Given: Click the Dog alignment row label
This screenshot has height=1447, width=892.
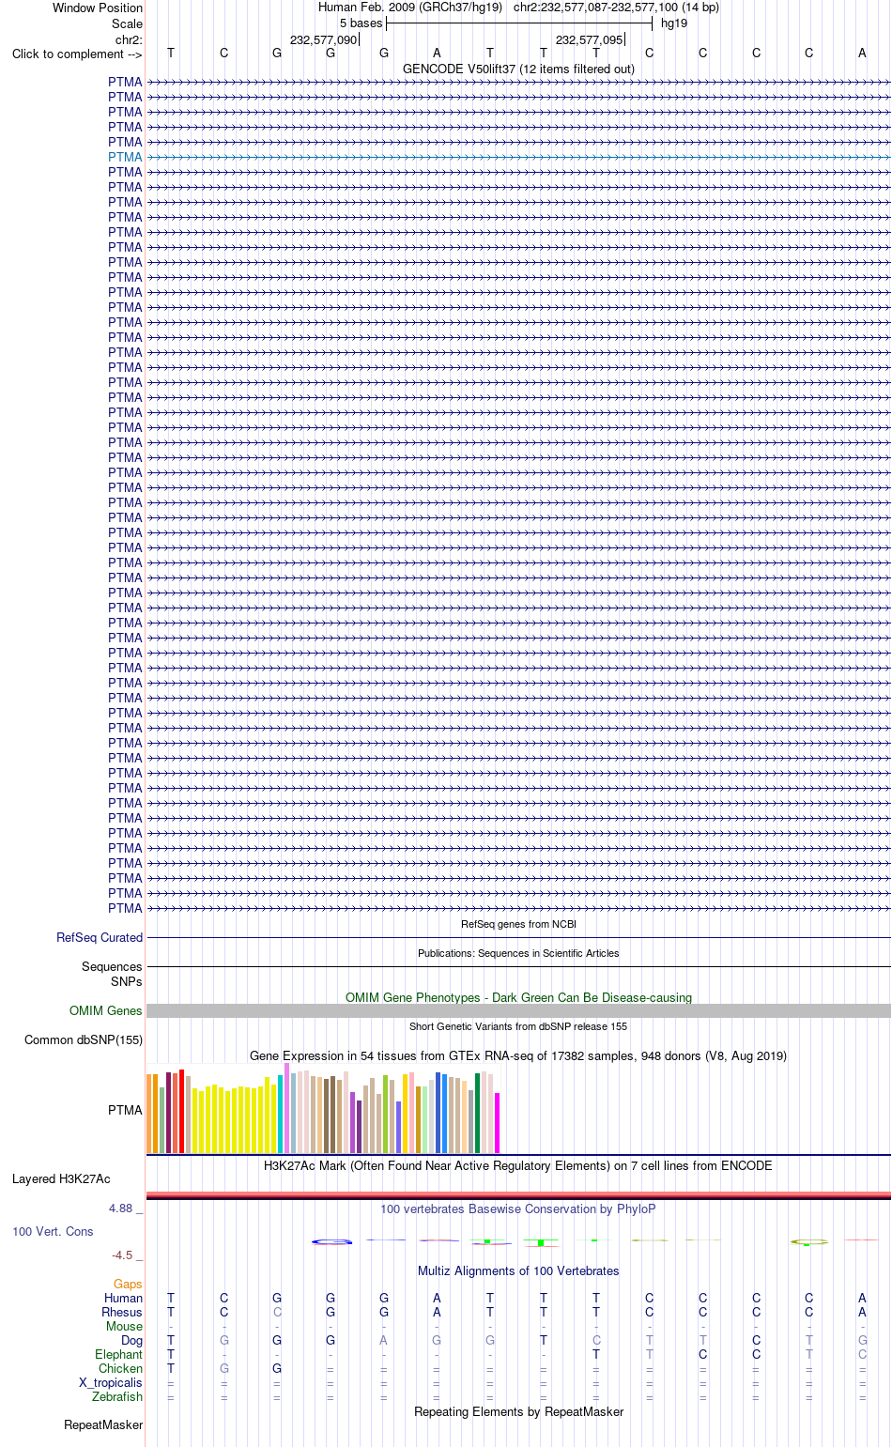Looking at the screenshot, I should pyautogui.click(x=131, y=1340).
